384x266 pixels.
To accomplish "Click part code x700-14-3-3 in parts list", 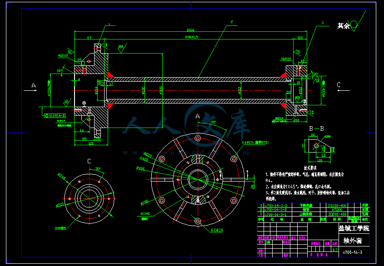I will tap(276, 206).
